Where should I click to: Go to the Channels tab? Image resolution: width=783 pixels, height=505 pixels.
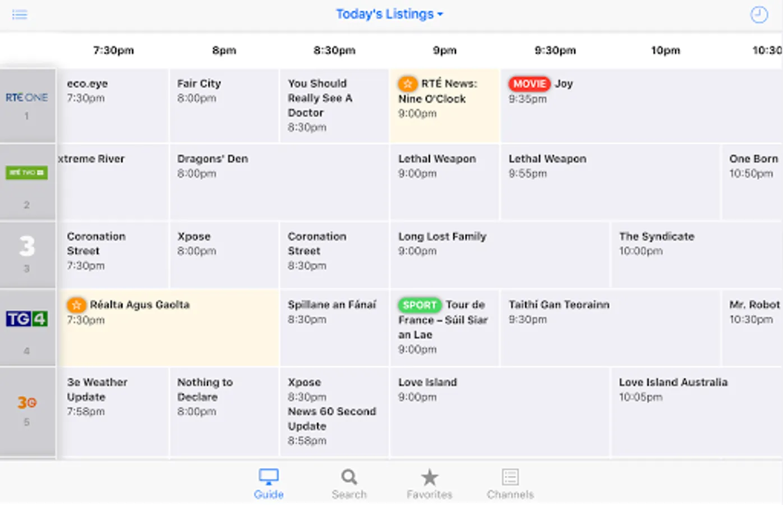point(510,484)
